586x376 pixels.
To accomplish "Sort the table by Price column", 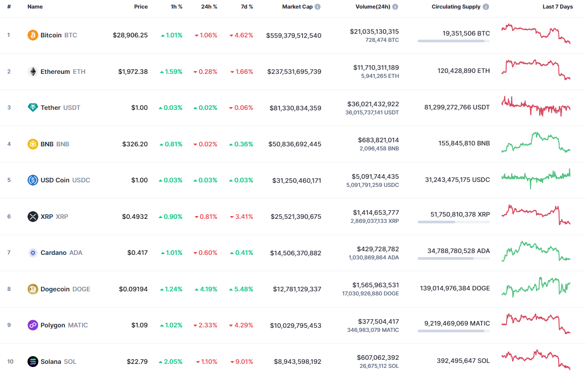I will click(141, 6).
